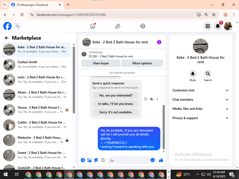
Task: Open the Keke conversation in chat list
Action: tap(36, 50)
